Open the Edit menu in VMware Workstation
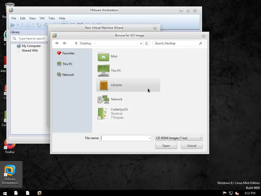Screen dimensions: 261x196 (x=23, y=18)
